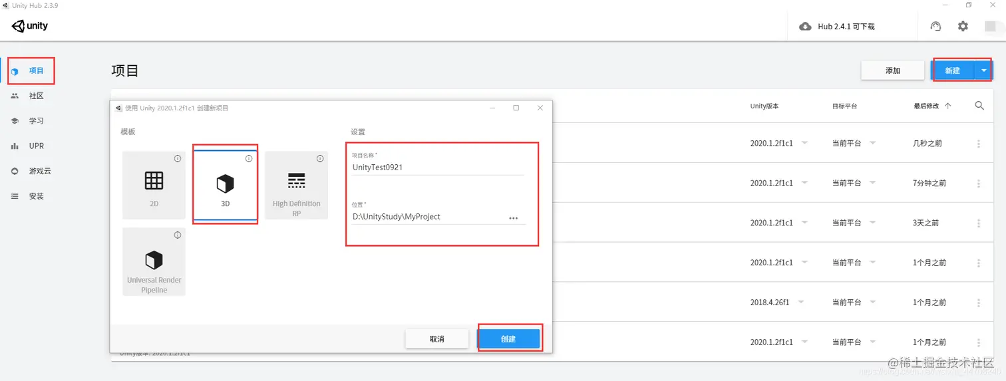Expand Unity version dropdown in 几秒之前 row

[x=804, y=143]
